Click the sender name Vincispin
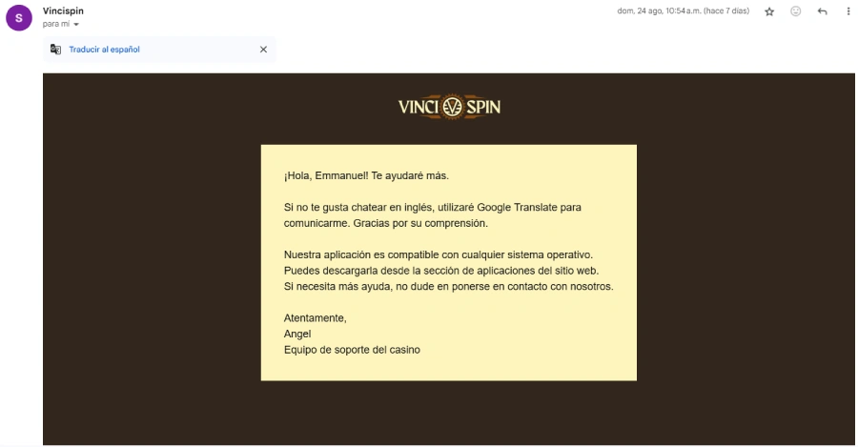The image size is (858, 447). (x=63, y=10)
